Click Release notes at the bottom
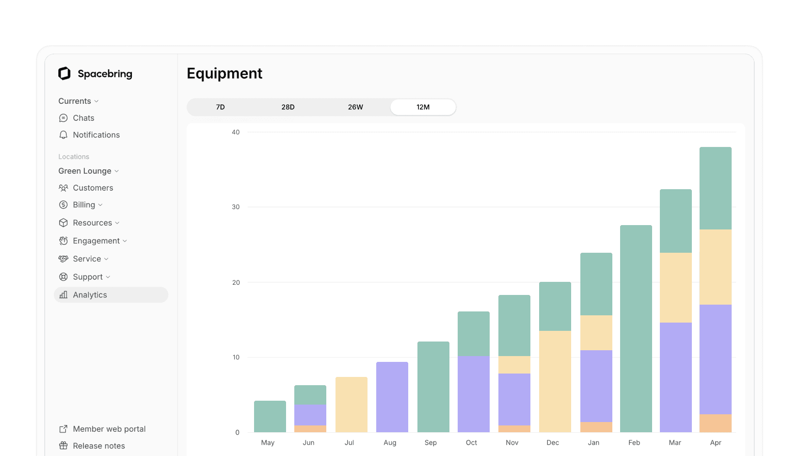The height and width of the screenshot is (456, 799). pos(98,446)
